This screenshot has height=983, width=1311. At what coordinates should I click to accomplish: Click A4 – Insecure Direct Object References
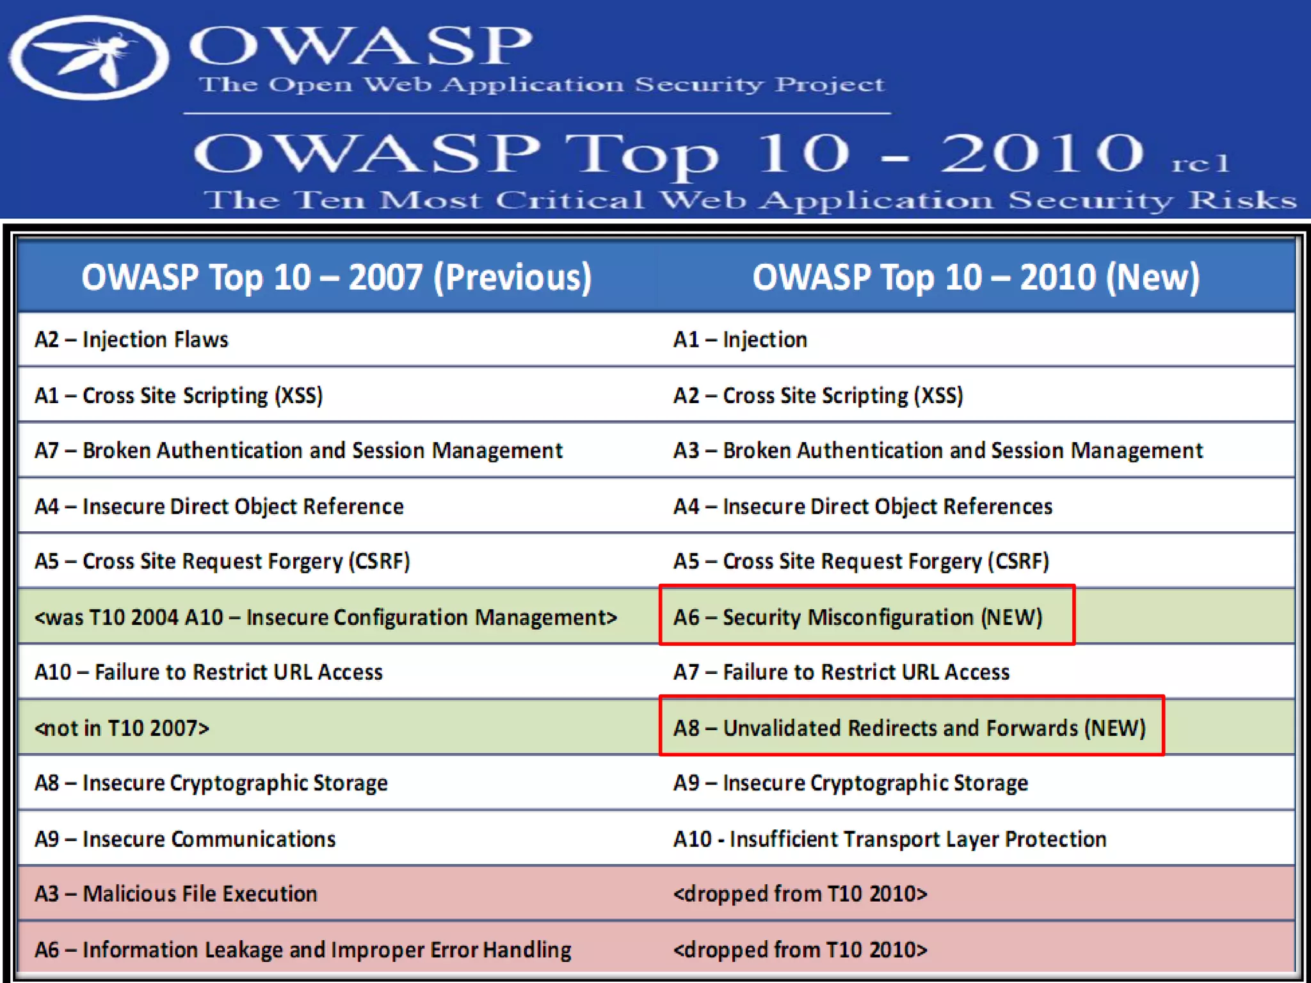point(863,506)
